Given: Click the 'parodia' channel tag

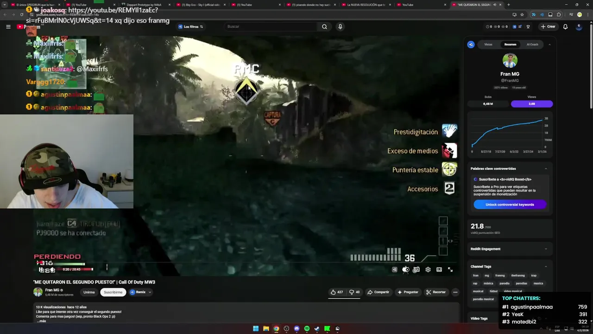Looking at the screenshot, I should (505, 283).
